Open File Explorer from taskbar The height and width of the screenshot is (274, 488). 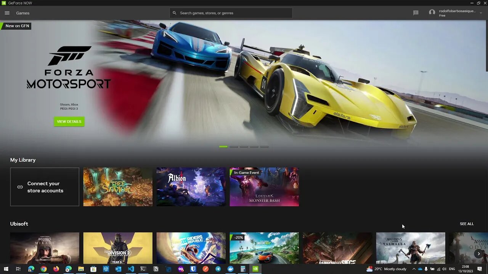click(81, 269)
